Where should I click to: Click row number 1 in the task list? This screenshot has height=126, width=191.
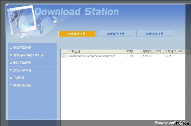click(x=64, y=56)
